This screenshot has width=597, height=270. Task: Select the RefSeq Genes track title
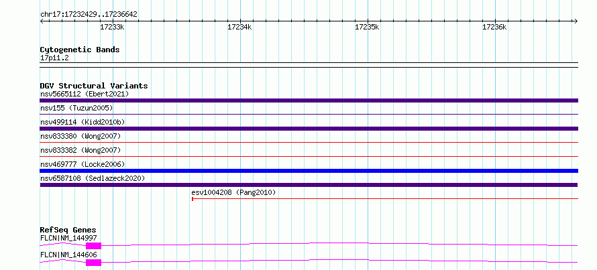coord(68,230)
